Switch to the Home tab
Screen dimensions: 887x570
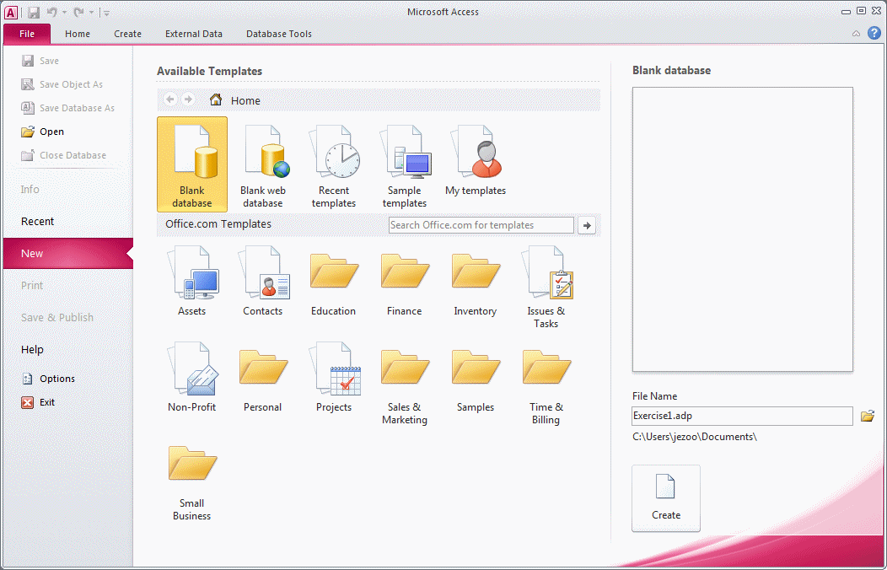coord(78,34)
